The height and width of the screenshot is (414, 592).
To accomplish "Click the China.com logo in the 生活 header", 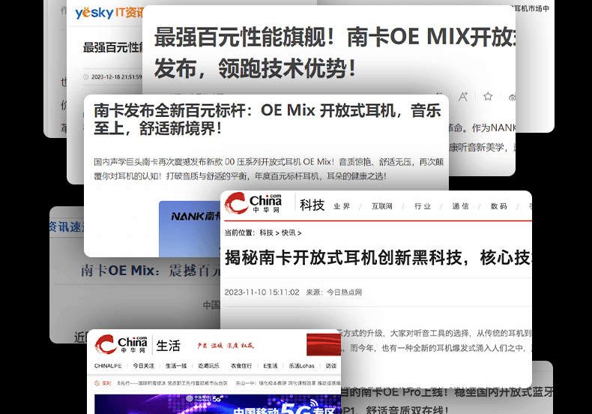I will [x=121, y=344].
